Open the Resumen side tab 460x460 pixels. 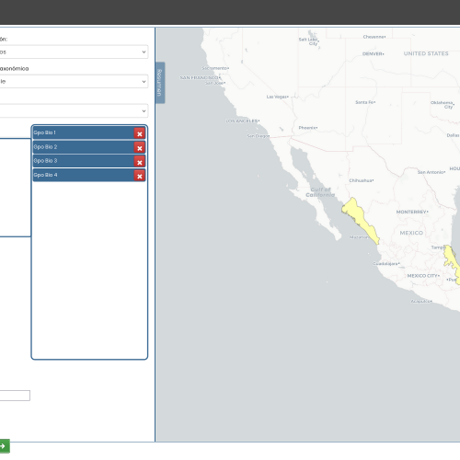point(160,83)
